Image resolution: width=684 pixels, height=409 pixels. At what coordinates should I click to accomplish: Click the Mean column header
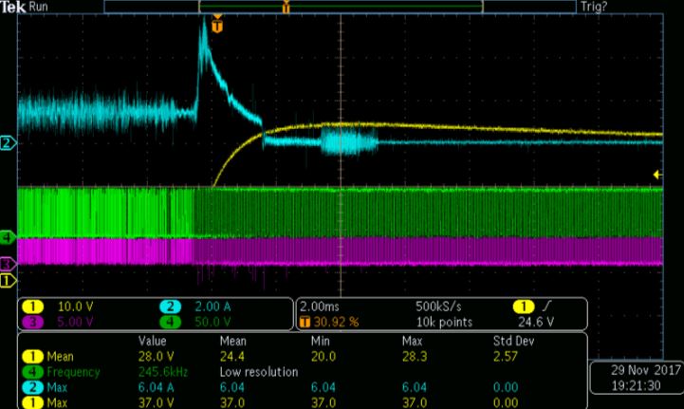233,341
